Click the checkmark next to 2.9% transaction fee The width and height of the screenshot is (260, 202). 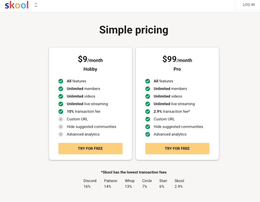pos(148,111)
